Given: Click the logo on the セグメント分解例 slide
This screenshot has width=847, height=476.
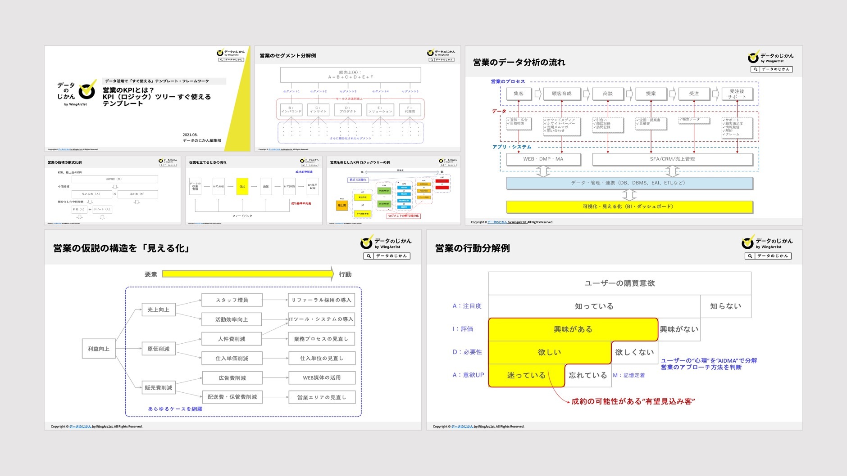Looking at the screenshot, I should [441, 53].
